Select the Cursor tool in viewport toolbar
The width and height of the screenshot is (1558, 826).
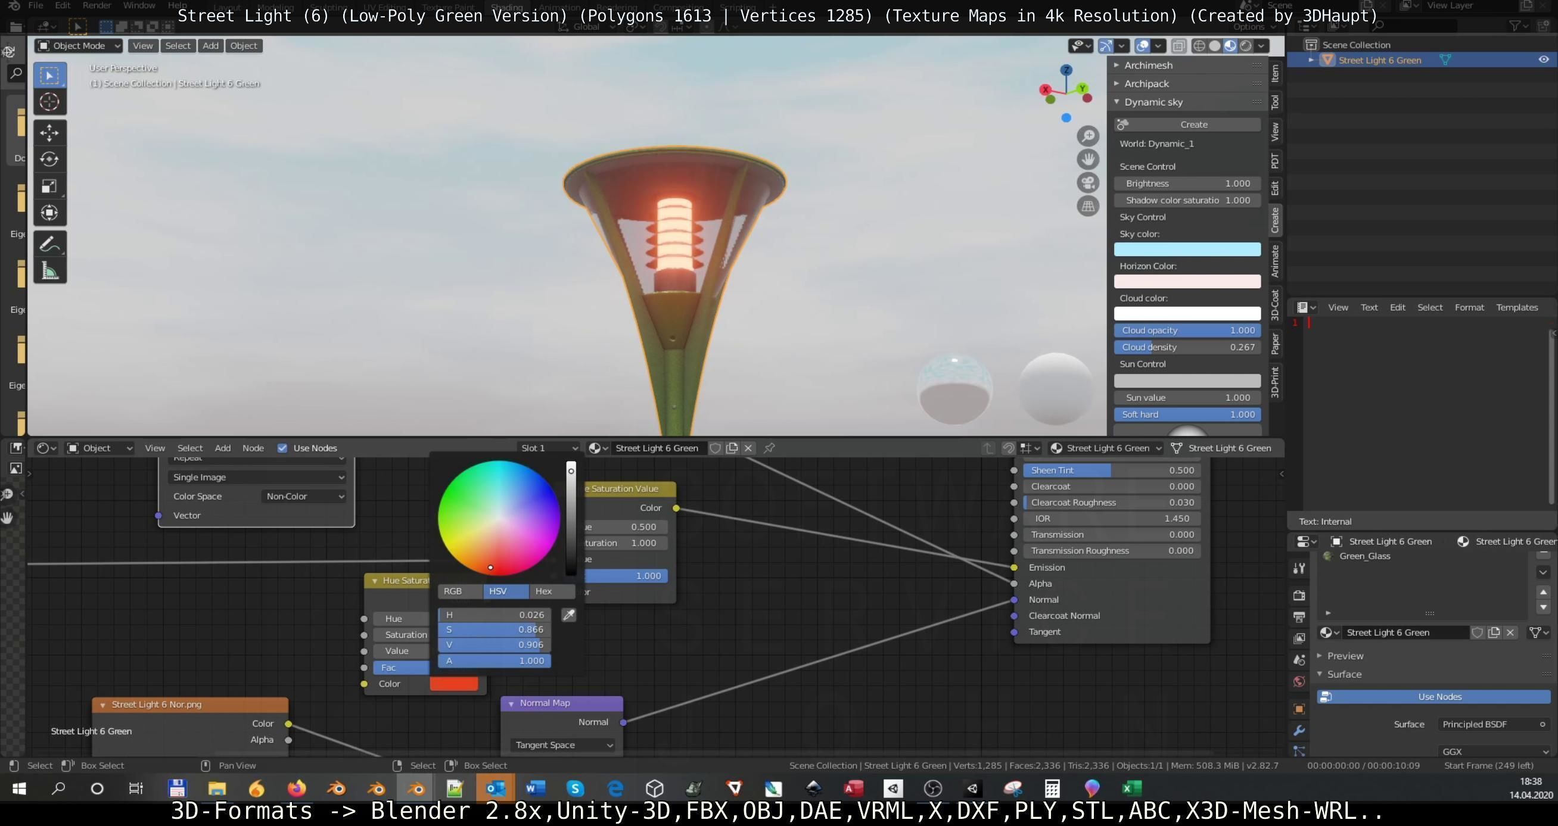click(49, 102)
